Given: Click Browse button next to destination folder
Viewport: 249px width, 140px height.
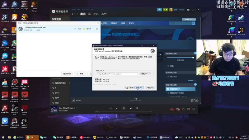Looking at the screenshot, I should (x=145, y=74).
